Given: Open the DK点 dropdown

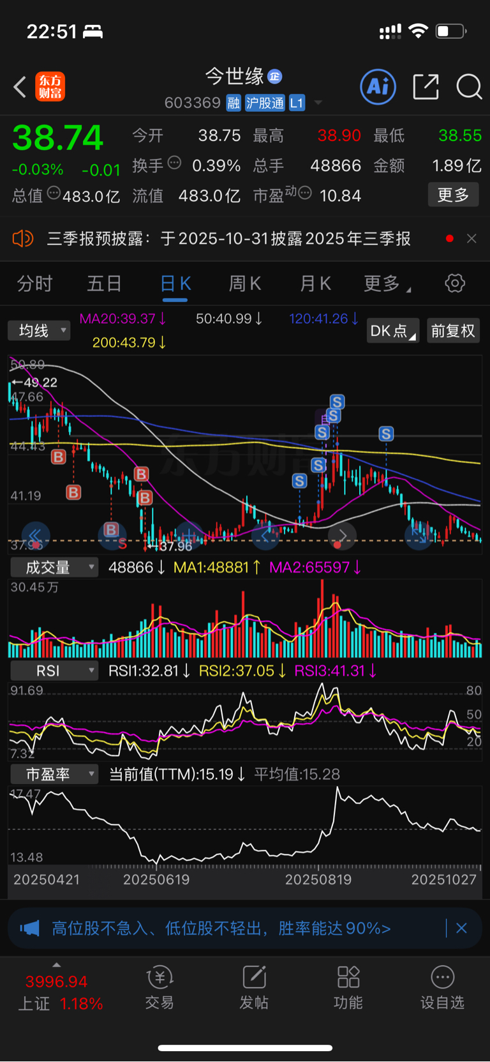Looking at the screenshot, I should 392,330.
